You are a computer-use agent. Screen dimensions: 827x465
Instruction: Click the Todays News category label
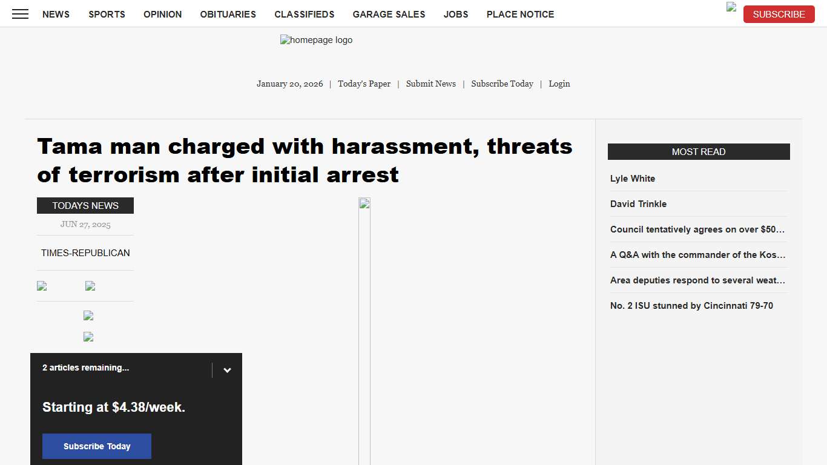tap(85, 206)
